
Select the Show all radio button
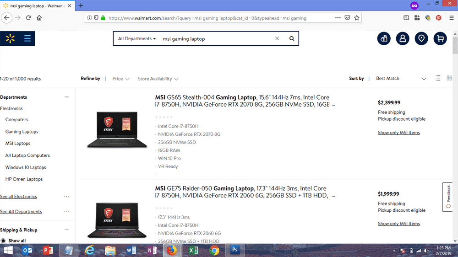[3, 241]
